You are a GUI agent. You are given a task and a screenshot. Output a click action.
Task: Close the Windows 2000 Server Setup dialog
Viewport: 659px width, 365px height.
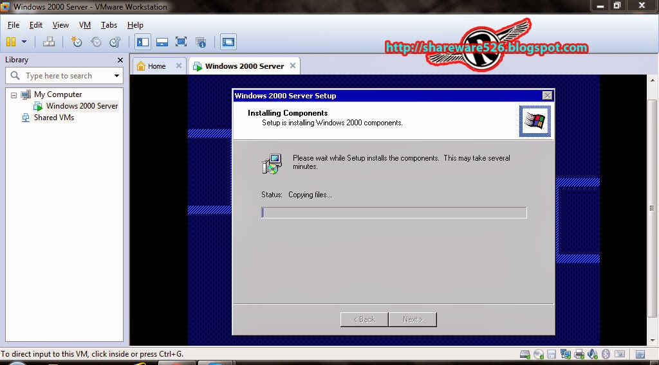pos(547,96)
